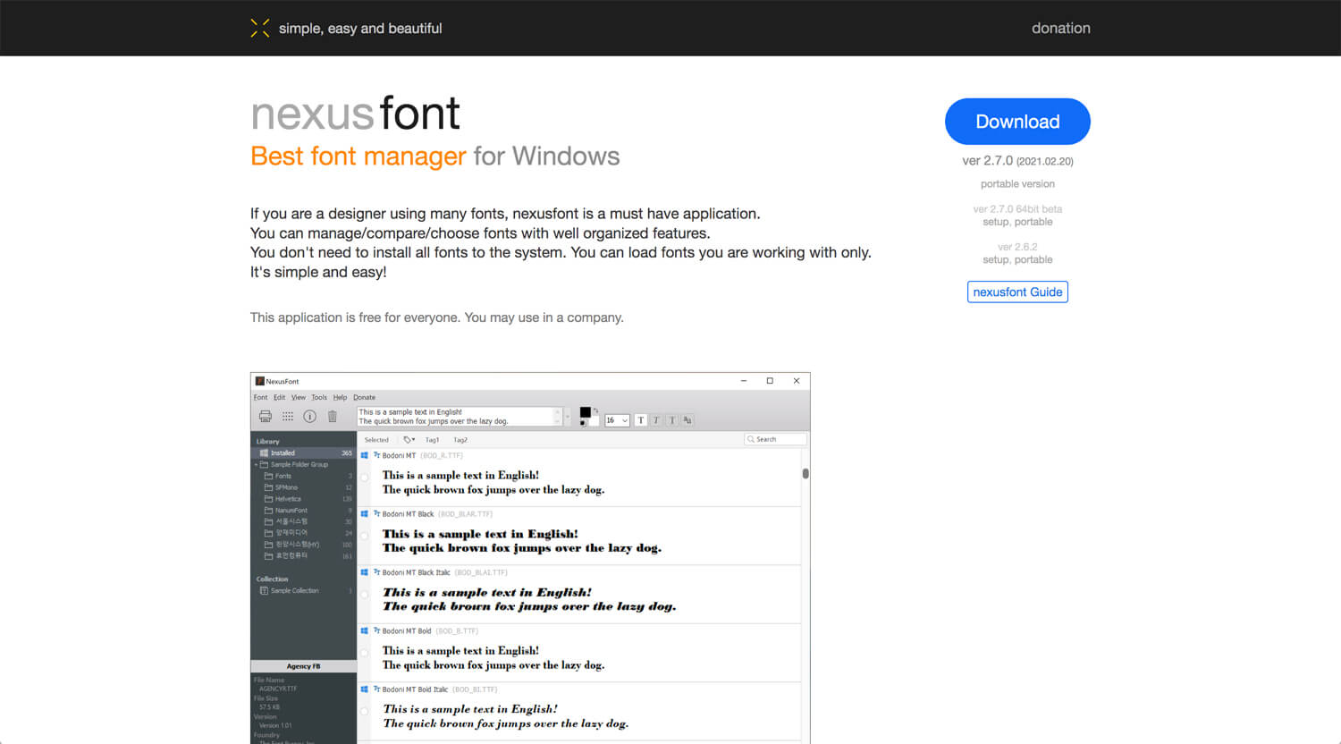
Task: Select the circle checkbox for Bodoni MT (BOD_R.TTF)
Action: 364,478
